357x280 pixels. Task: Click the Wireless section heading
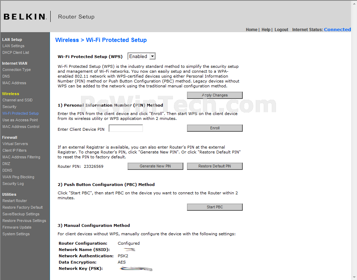pos(10,94)
